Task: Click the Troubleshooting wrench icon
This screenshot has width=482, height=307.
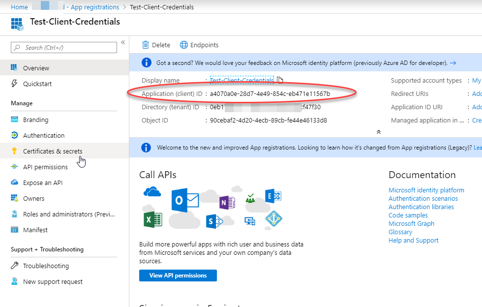Action: click(14, 266)
